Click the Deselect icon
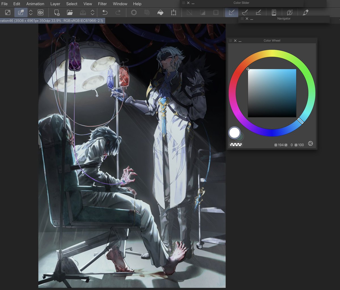The height and width of the screenshot is (290, 340). pyautogui.click(x=189, y=12)
